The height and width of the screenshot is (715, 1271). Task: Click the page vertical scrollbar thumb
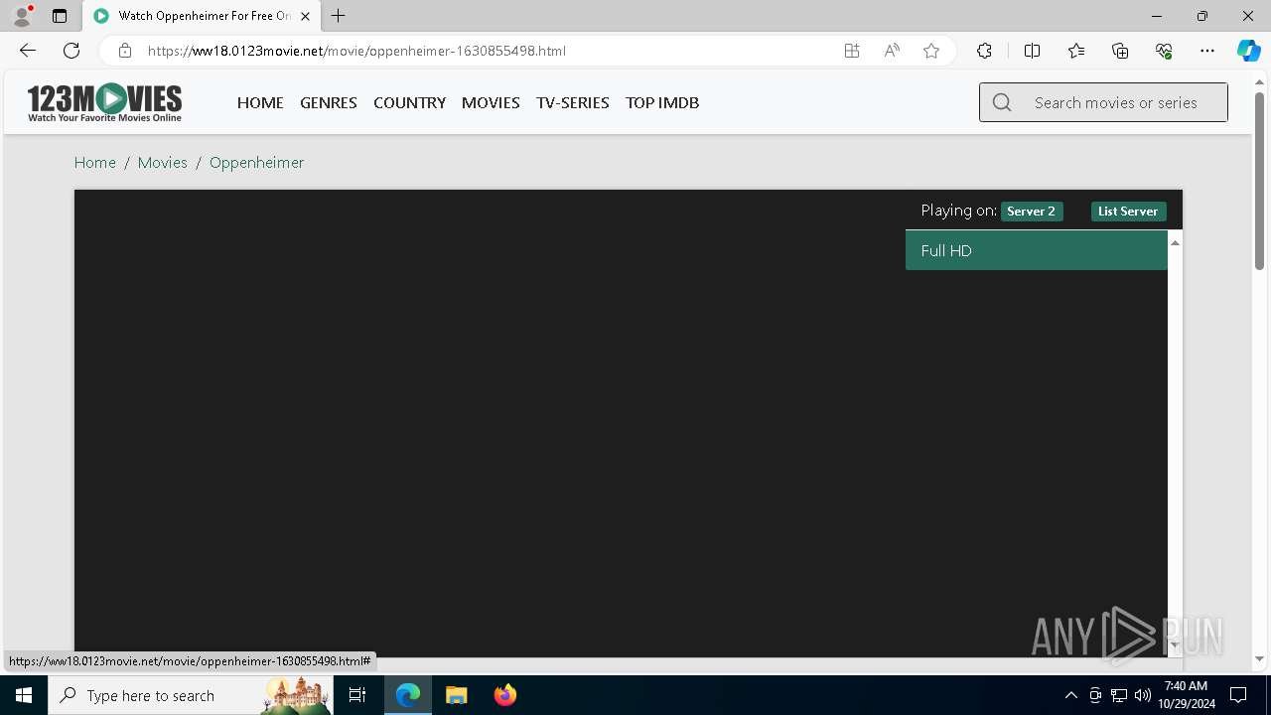click(x=1259, y=181)
